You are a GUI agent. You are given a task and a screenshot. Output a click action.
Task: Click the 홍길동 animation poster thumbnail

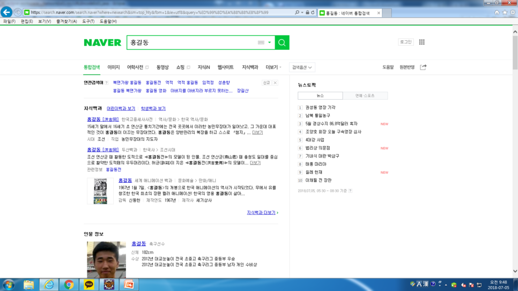100,191
